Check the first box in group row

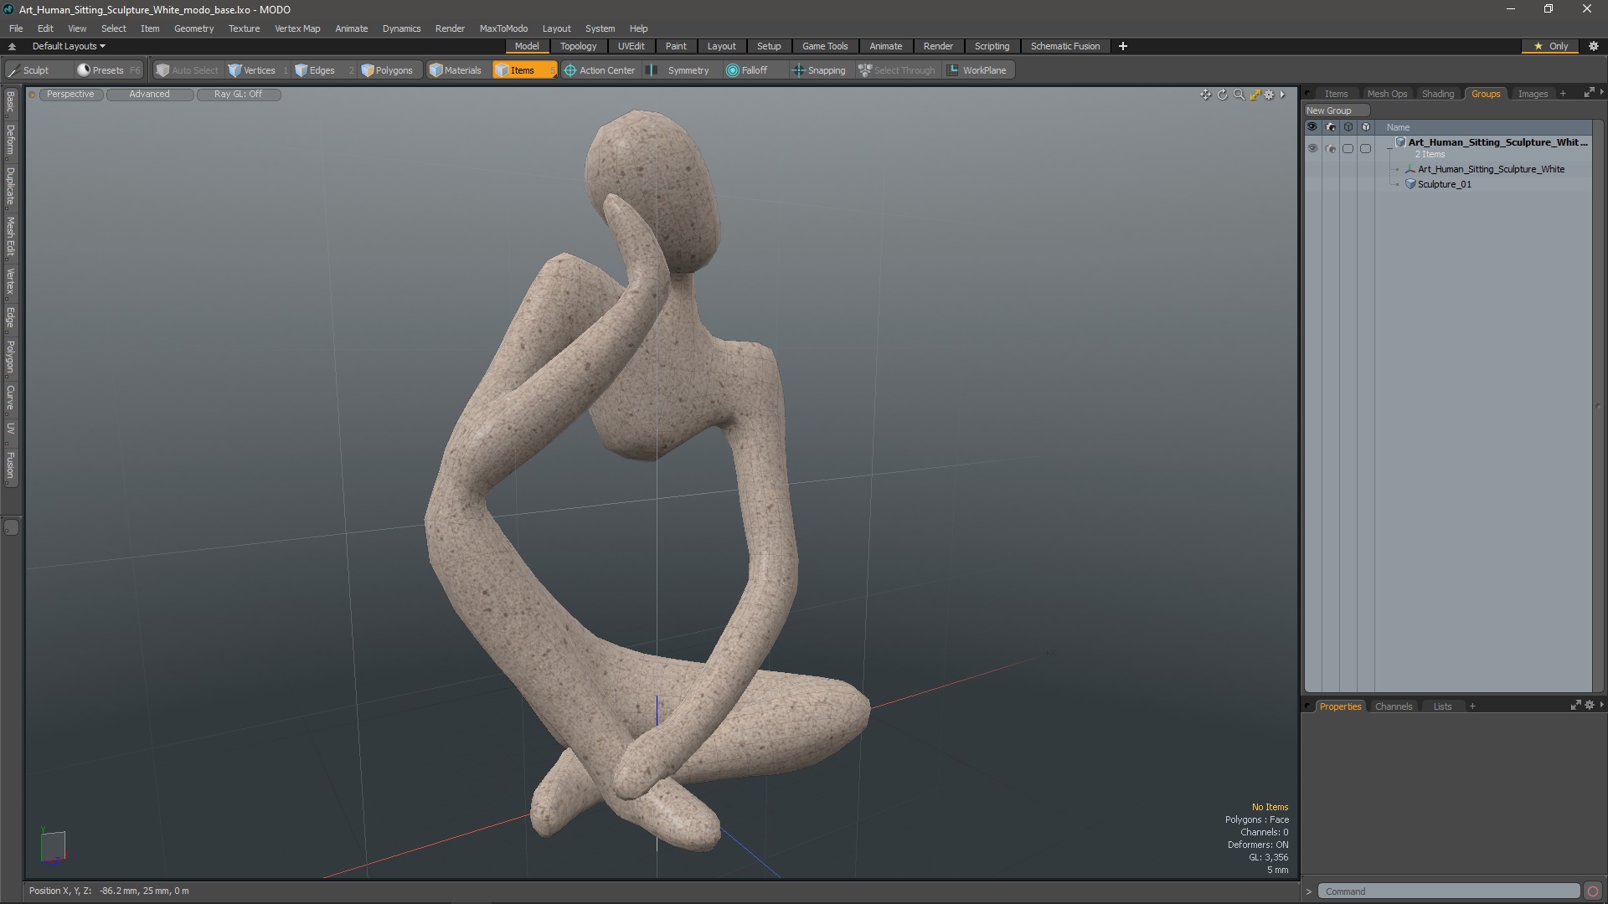(x=1348, y=148)
